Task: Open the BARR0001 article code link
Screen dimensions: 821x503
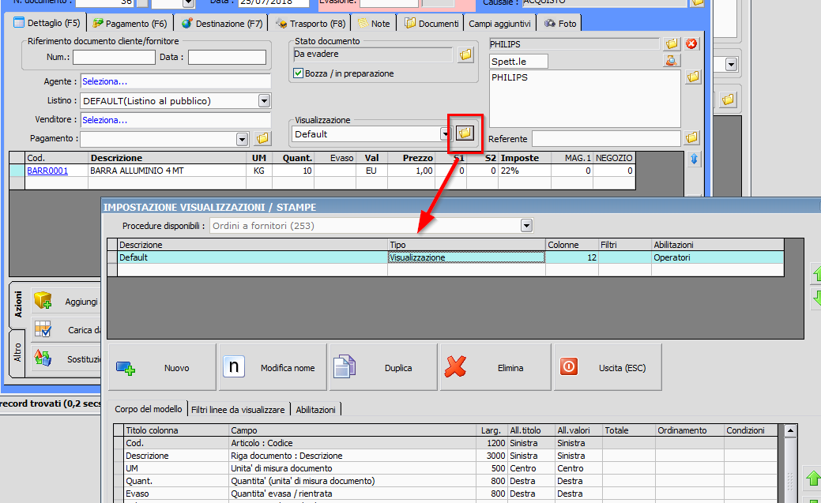Action: pos(47,171)
